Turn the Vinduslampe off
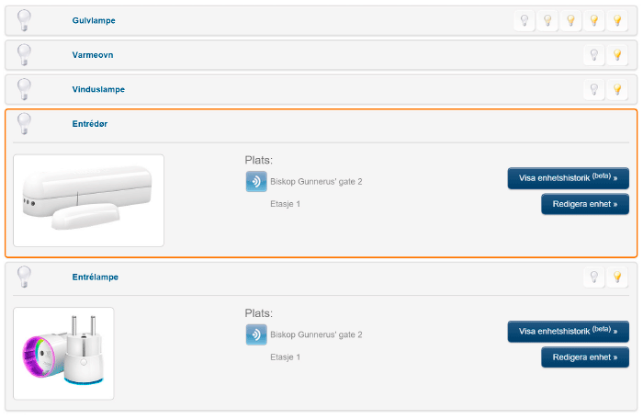Viewport: 643px width, 419px height. tap(594, 89)
